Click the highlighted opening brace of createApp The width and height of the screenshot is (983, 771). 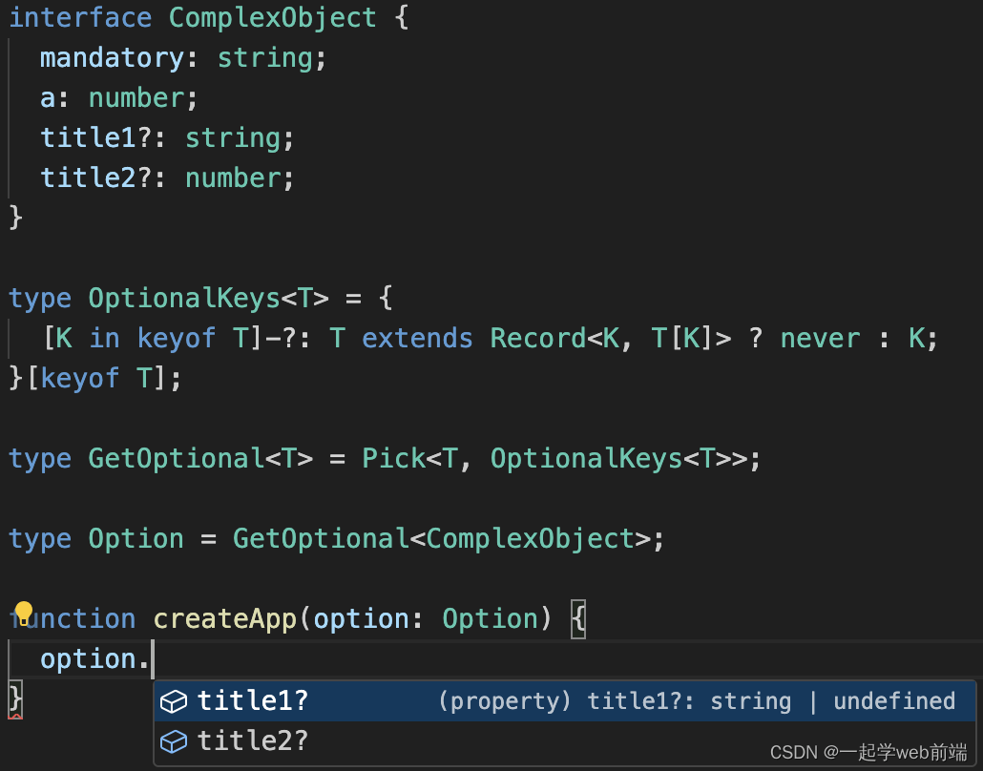point(578,619)
